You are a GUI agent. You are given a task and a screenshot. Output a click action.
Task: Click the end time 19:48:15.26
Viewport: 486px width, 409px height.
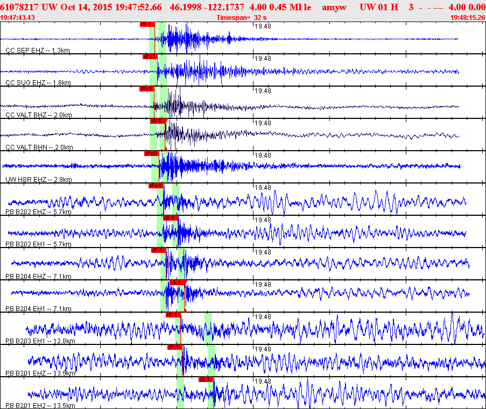click(468, 18)
